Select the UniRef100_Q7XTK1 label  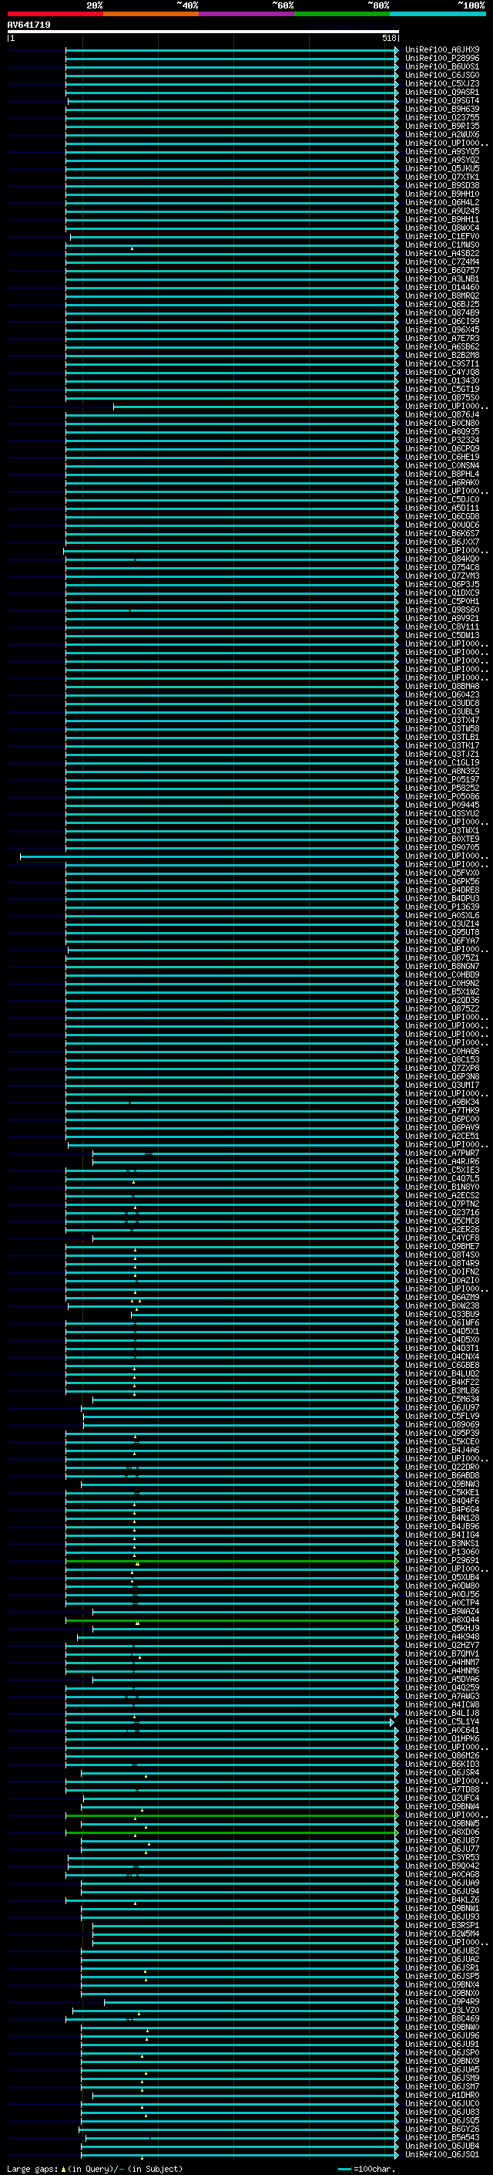(x=442, y=177)
